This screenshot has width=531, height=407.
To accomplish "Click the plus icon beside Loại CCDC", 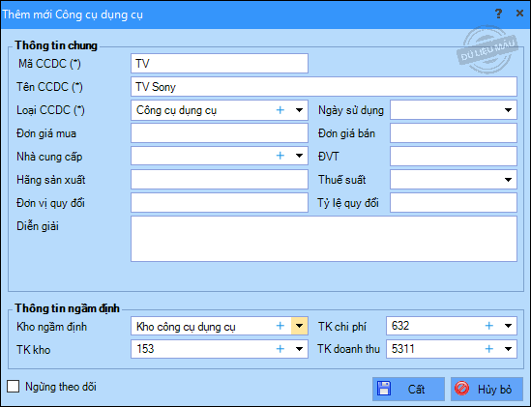I will pos(280,110).
